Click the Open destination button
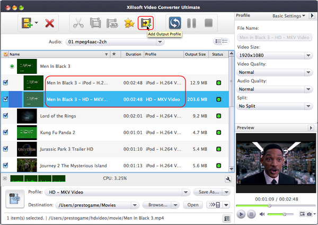 point(193,205)
